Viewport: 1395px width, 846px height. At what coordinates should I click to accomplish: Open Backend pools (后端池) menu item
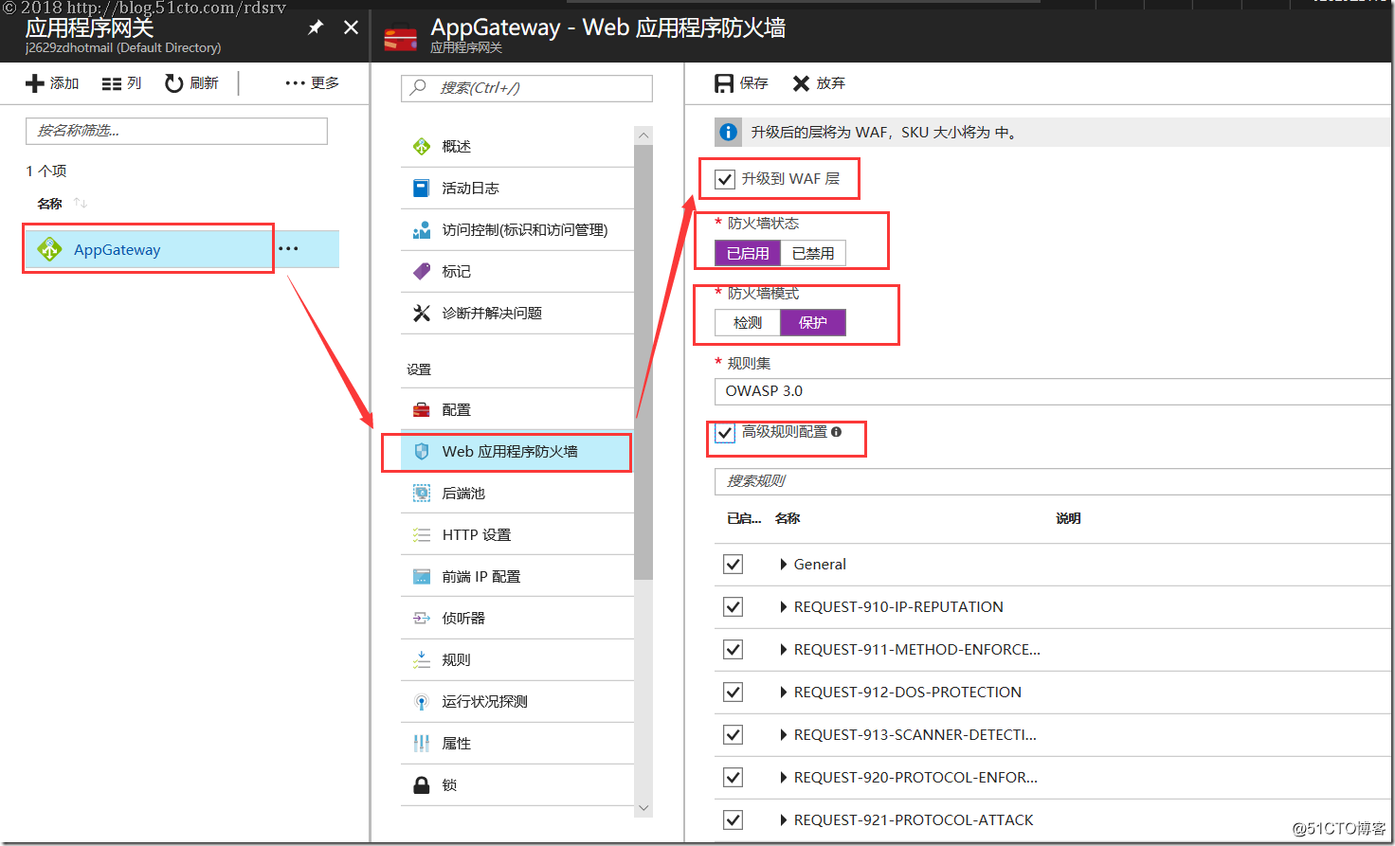point(517,493)
